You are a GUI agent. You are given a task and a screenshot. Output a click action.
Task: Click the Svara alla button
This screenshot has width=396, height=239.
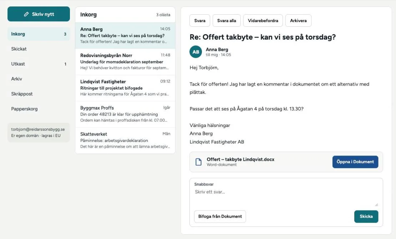[x=227, y=21]
